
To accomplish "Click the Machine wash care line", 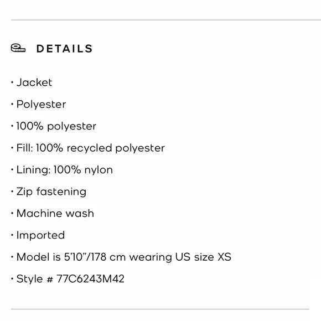I will pyautogui.click(x=55, y=213).
